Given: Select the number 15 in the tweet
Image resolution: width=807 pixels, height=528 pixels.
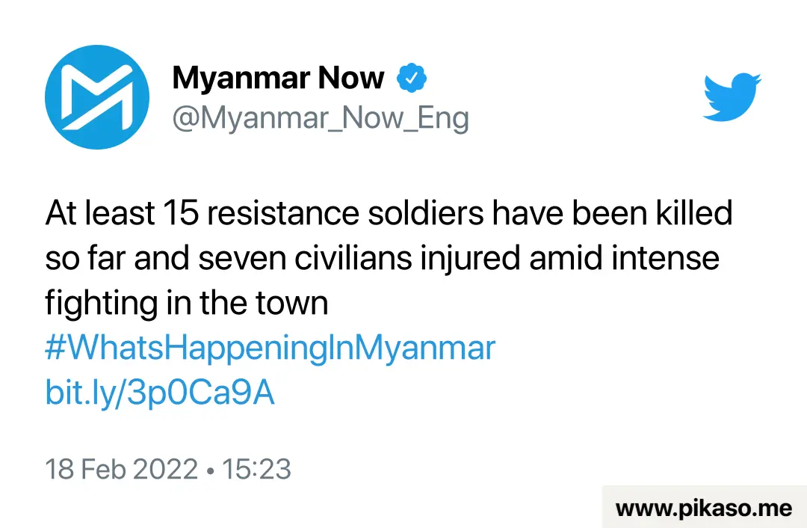Looking at the screenshot, I should tap(181, 213).
